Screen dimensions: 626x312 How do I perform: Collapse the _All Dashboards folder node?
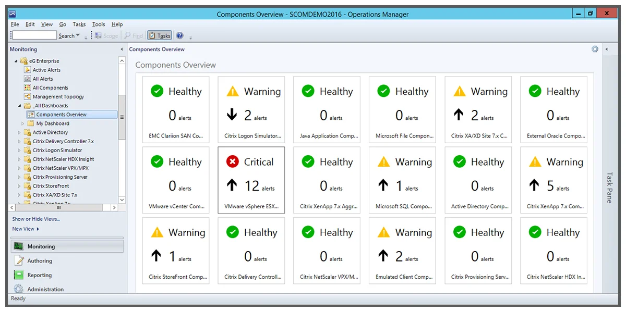(x=19, y=106)
